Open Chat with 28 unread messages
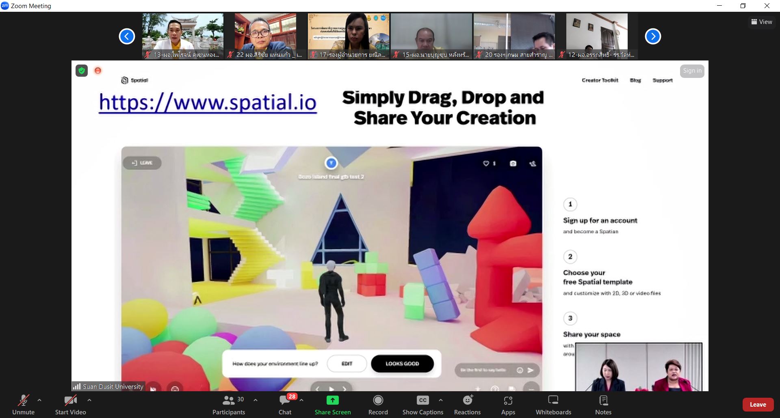The height and width of the screenshot is (418, 780). [x=285, y=405]
